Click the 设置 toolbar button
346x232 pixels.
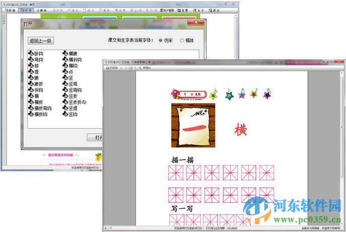coord(120,11)
